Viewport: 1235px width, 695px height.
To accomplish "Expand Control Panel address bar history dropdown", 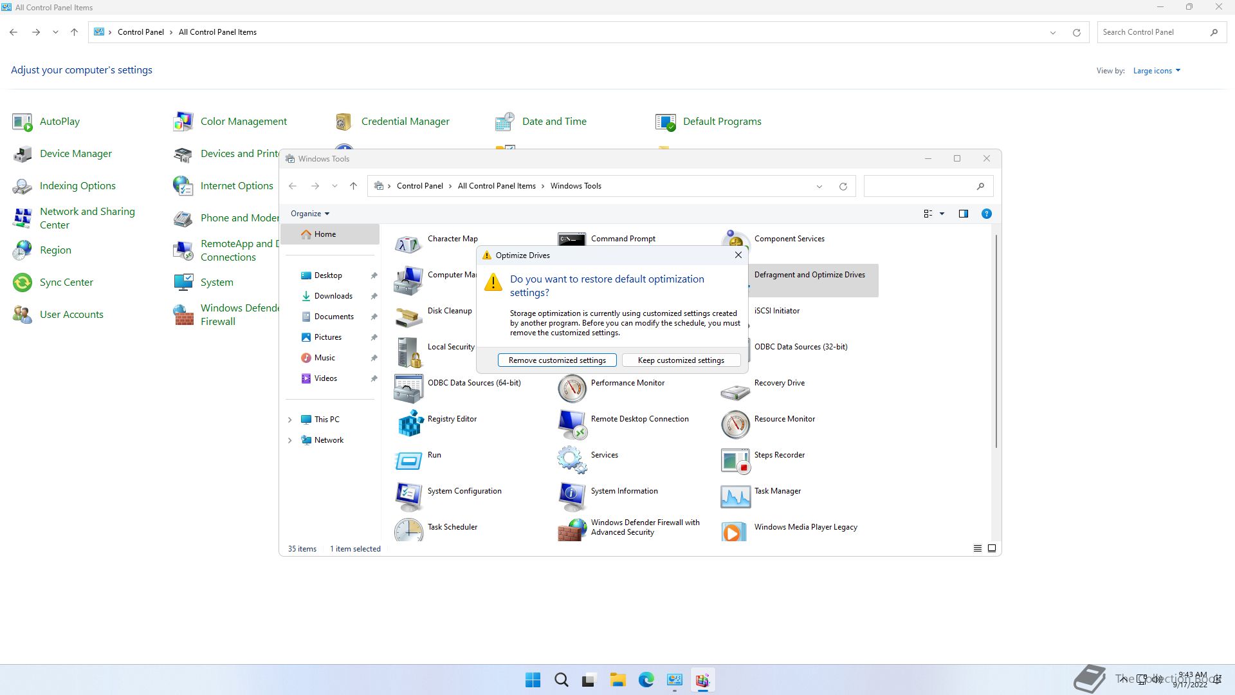I will [1053, 32].
